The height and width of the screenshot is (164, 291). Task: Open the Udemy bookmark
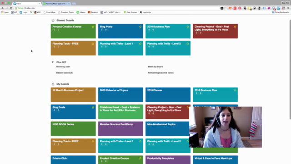(81, 12)
